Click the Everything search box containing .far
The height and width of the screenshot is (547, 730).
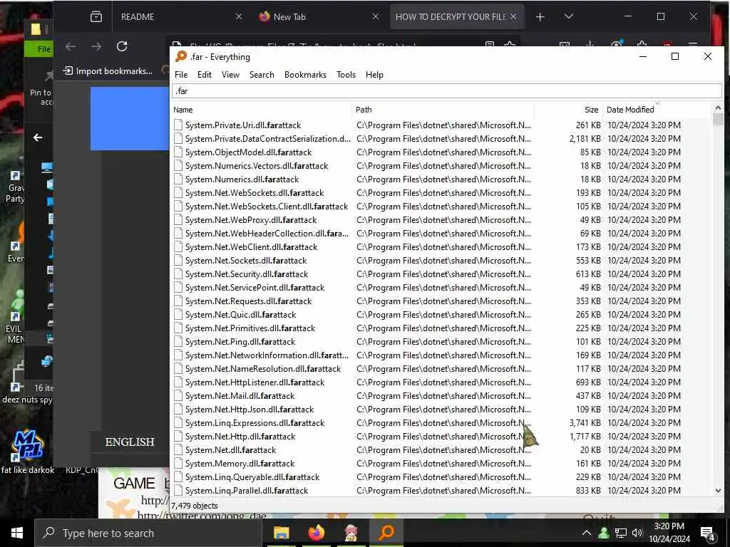click(446, 90)
